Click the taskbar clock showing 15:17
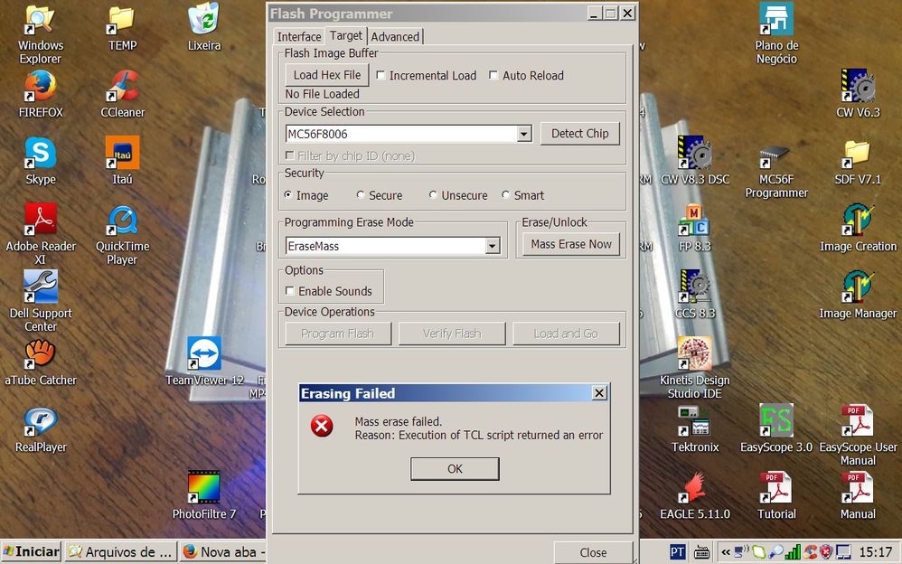Image resolution: width=902 pixels, height=564 pixels. 875,552
